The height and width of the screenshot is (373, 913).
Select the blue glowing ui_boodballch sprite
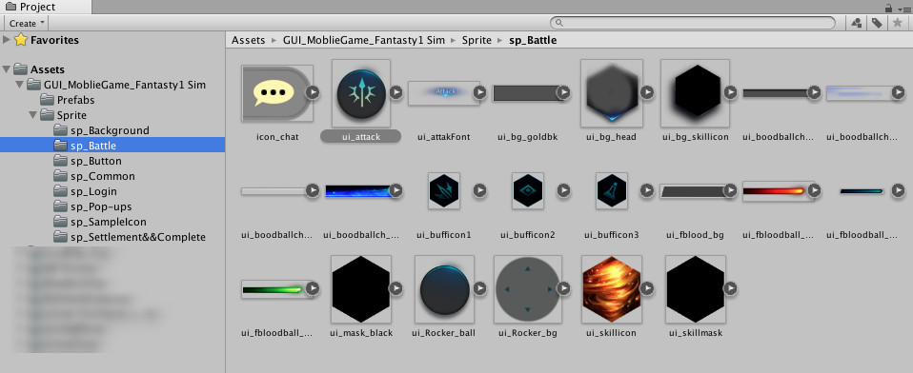tap(361, 190)
